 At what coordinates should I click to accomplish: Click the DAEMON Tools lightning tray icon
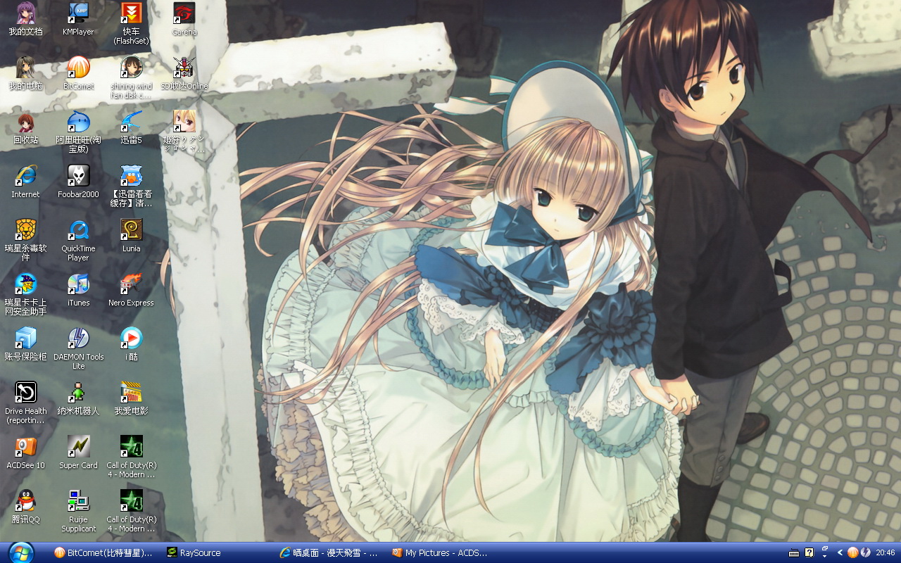point(865,552)
